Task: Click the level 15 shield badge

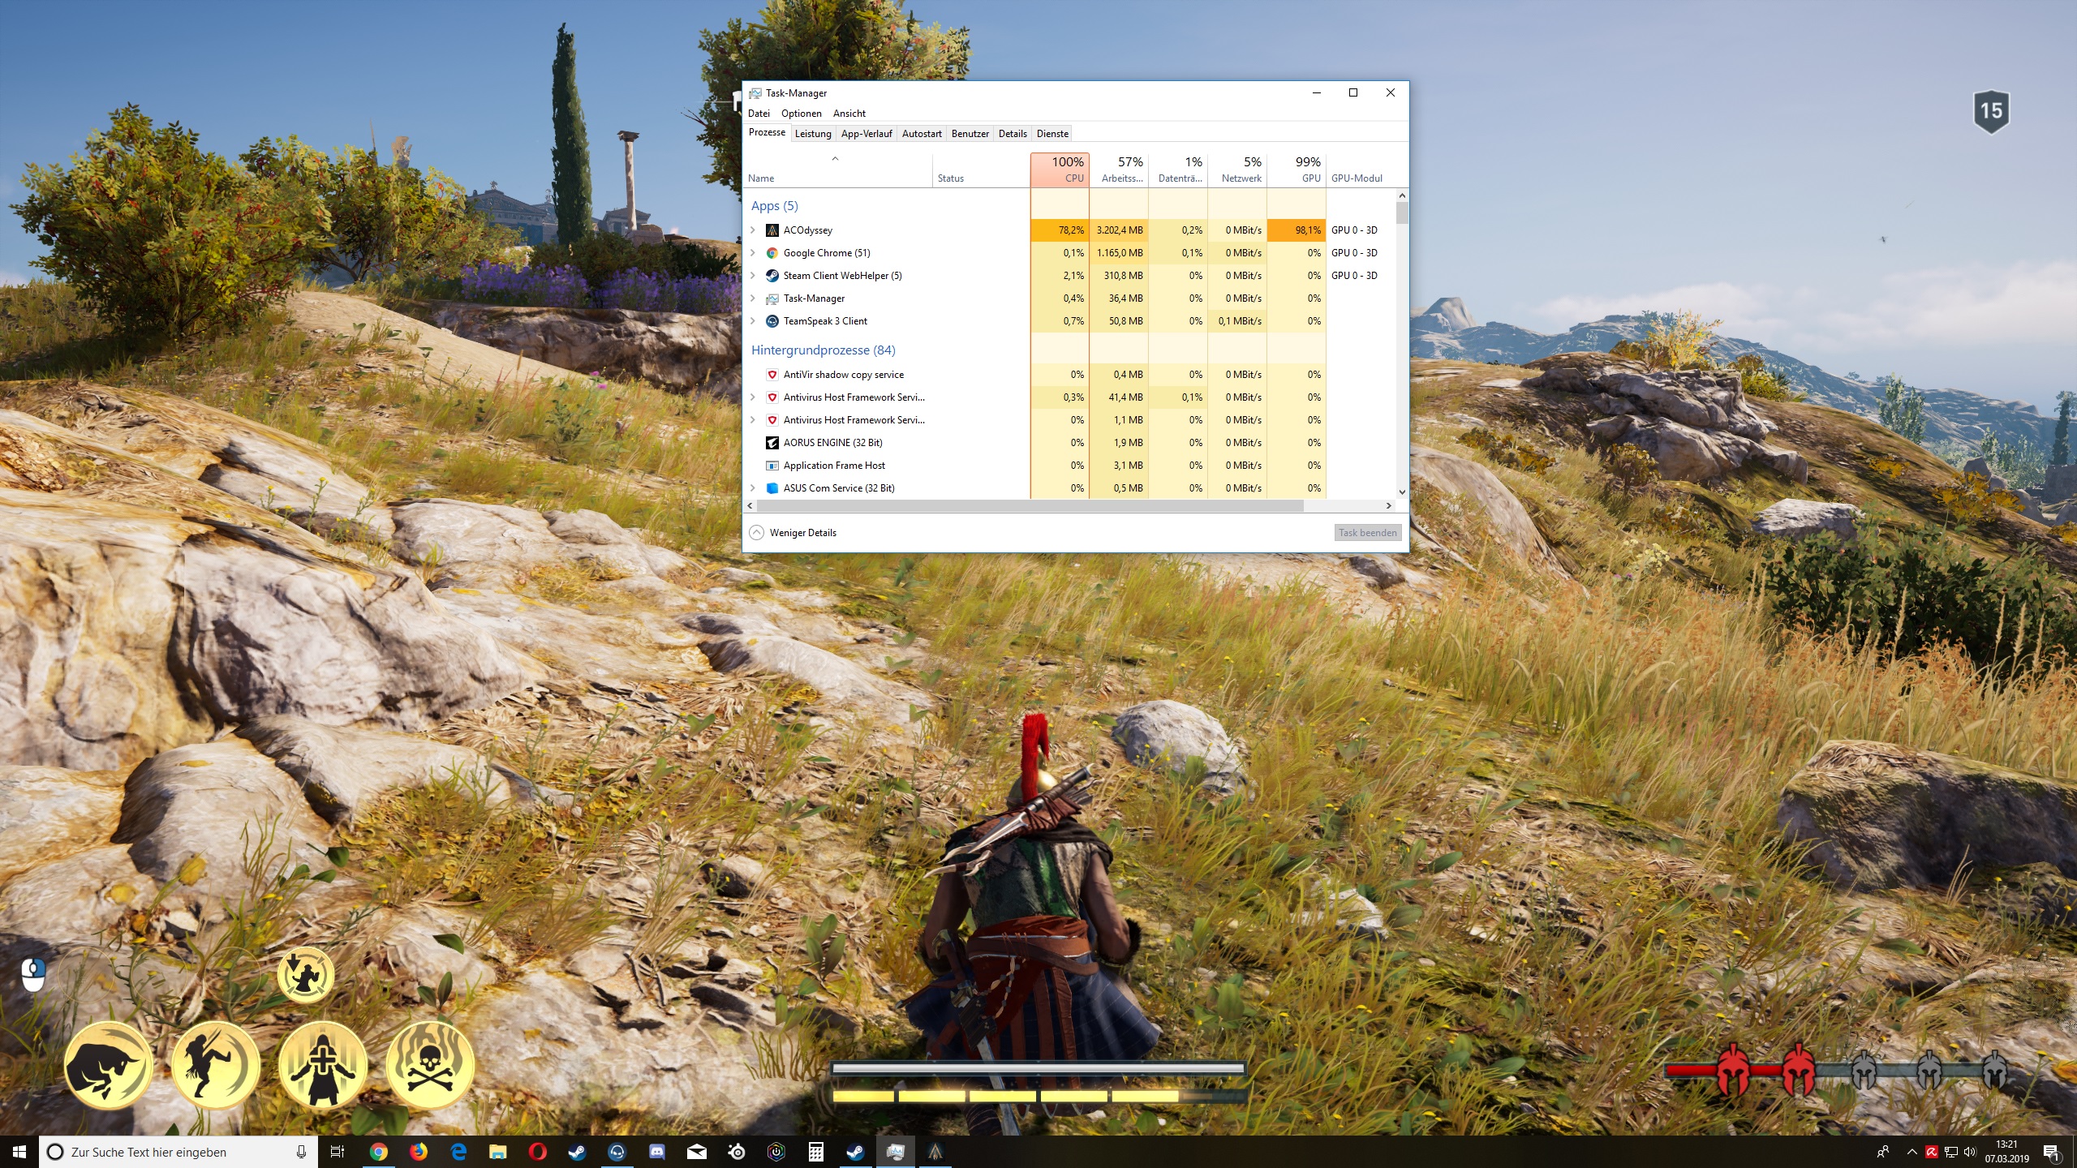Action: pyautogui.click(x=1991, y=110)
